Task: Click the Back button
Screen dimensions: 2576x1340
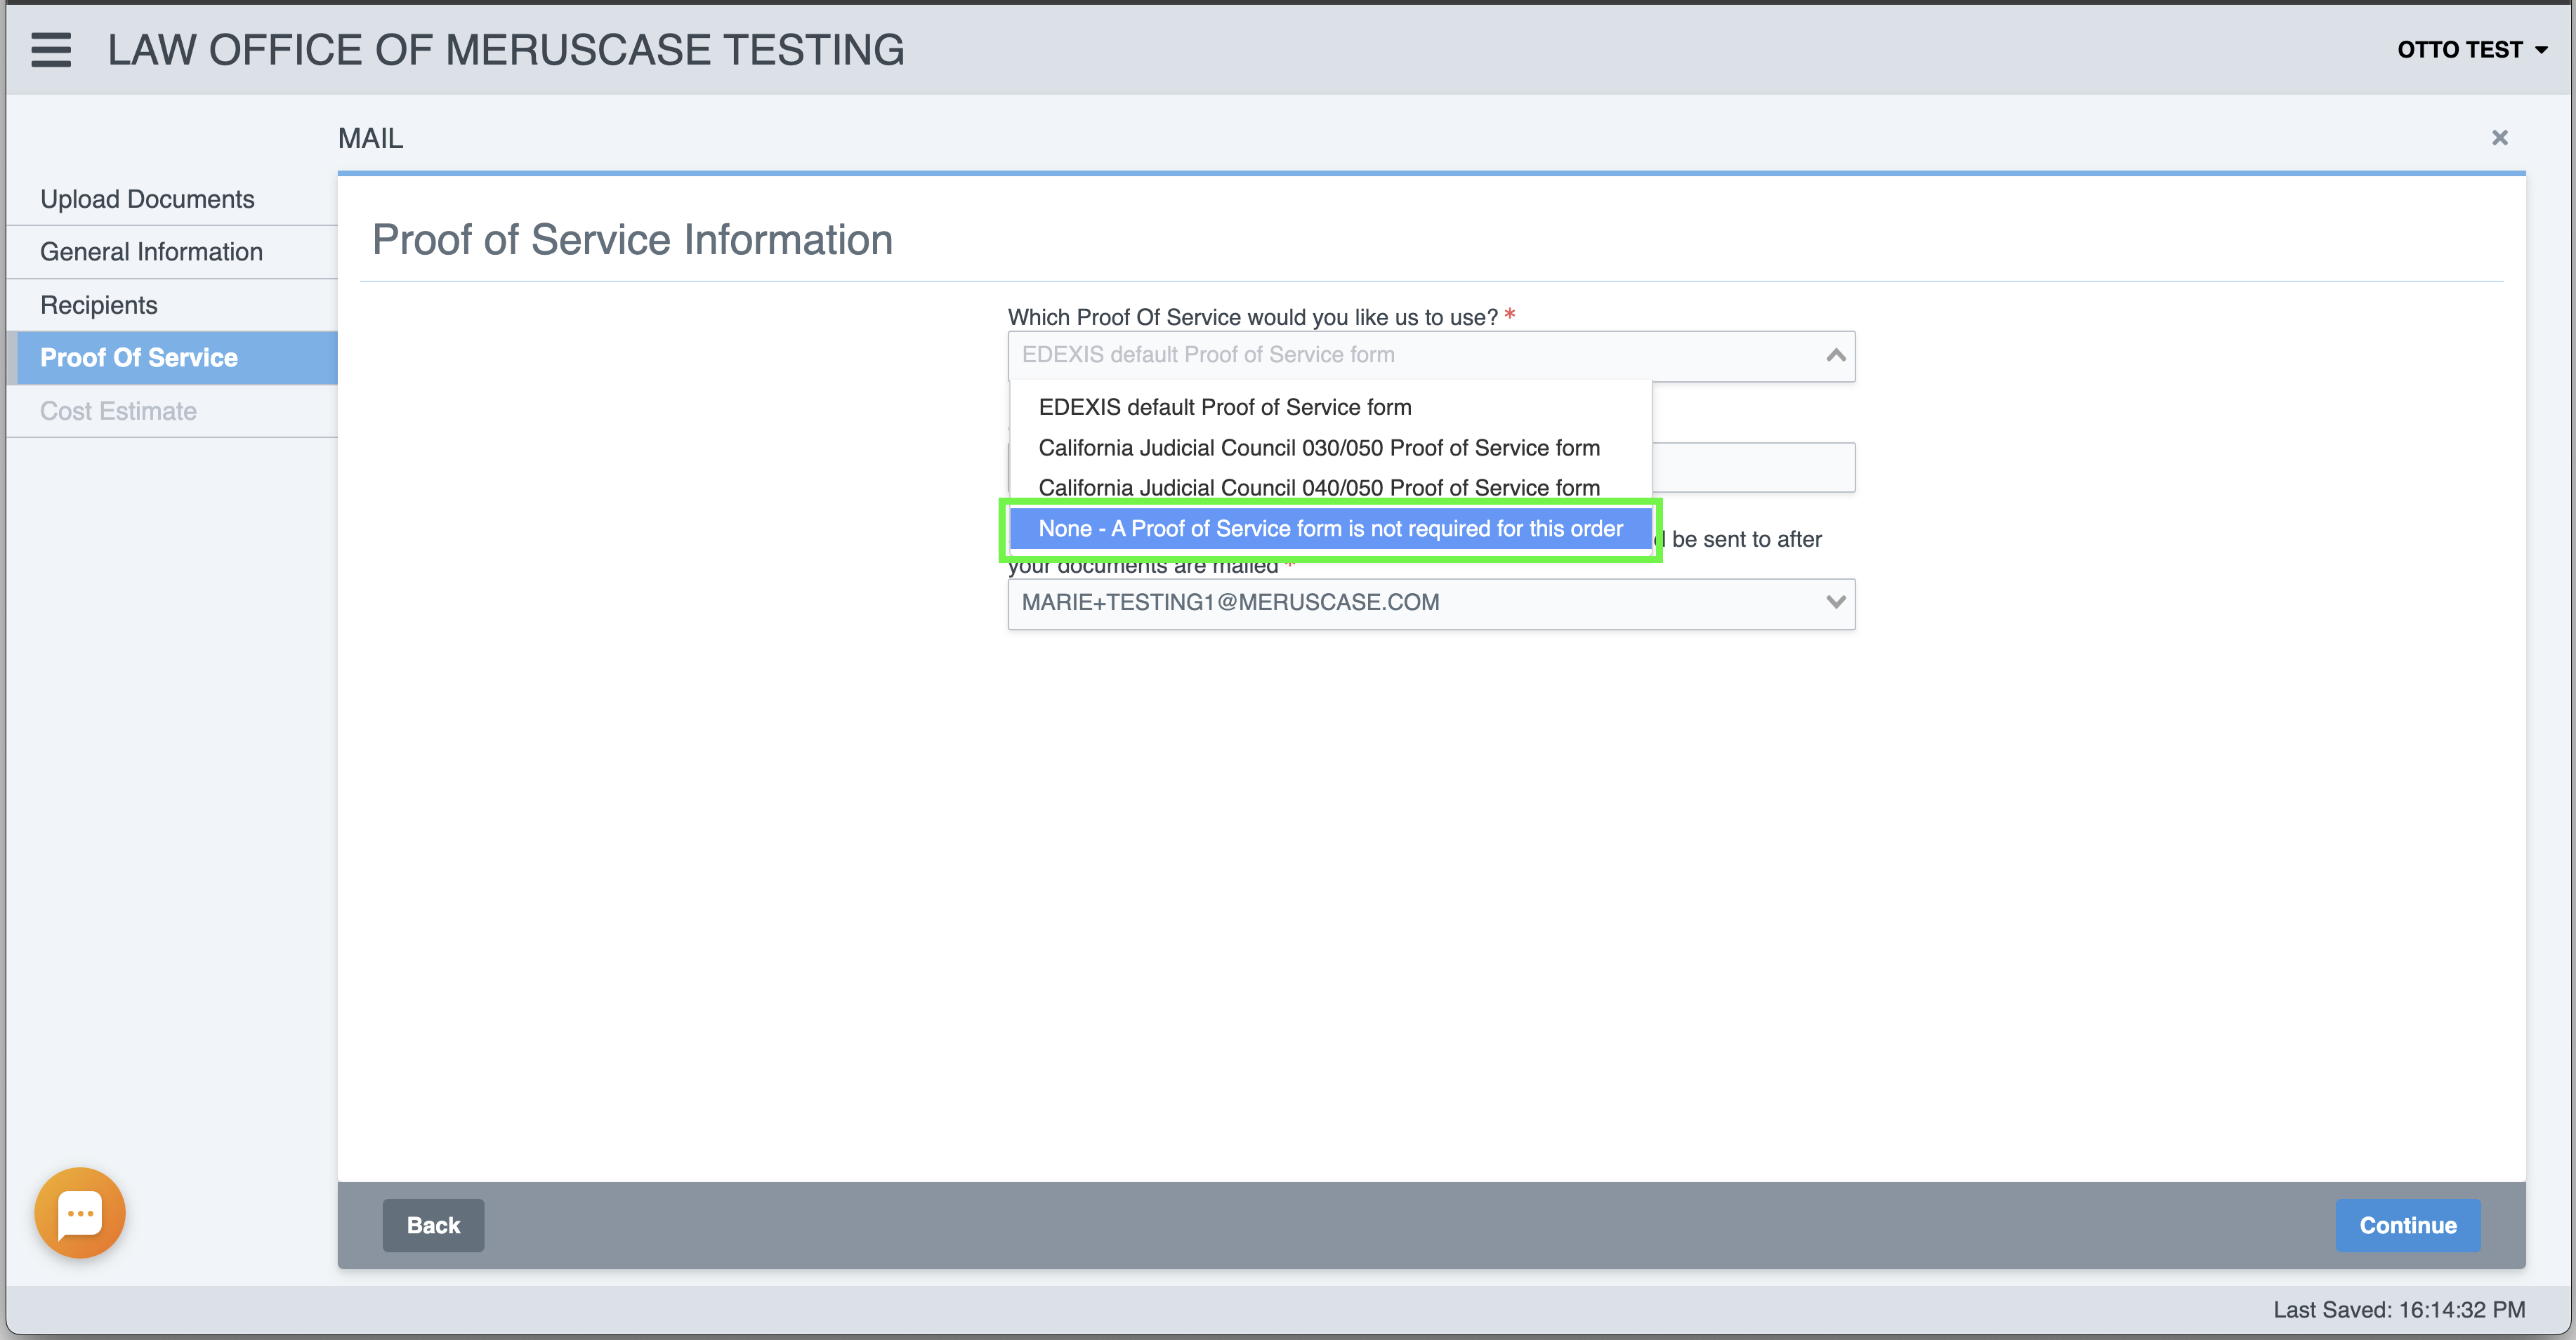Action: click(x=433, y=1225)
